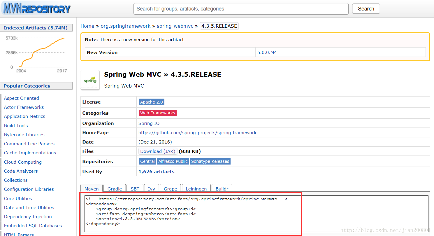Open Code Analyzers category

tap(21, 171)
